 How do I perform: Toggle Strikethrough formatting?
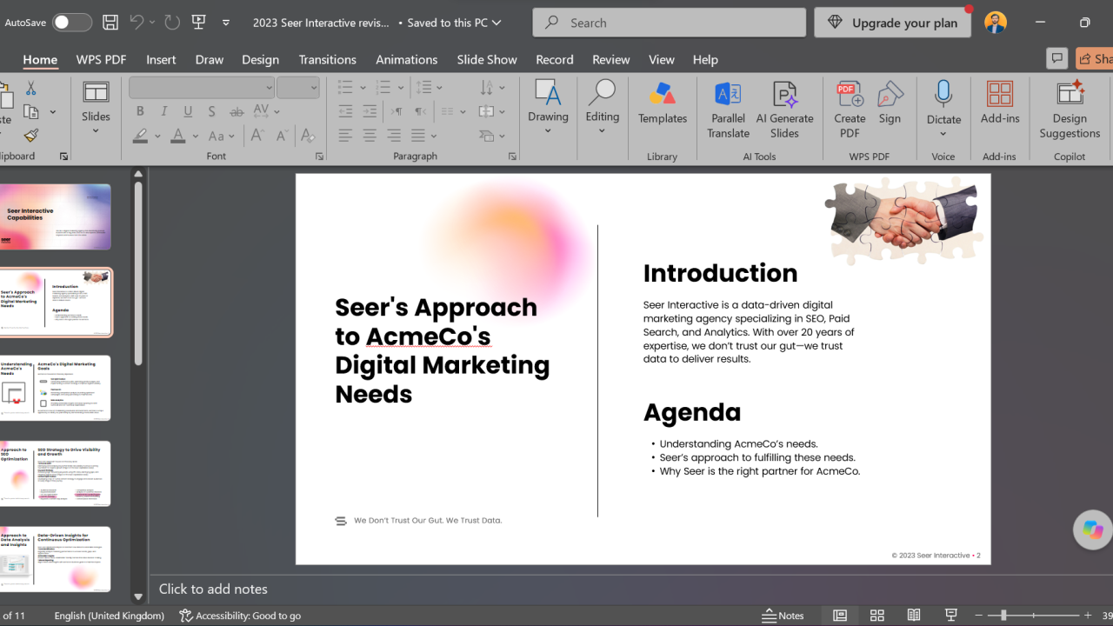click(237, 111)
